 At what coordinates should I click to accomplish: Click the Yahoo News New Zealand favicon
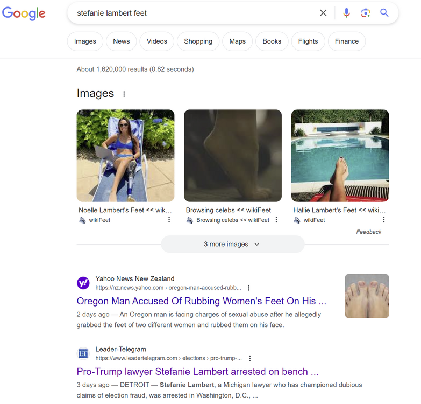pyautogui.click(x=83, y=283)
